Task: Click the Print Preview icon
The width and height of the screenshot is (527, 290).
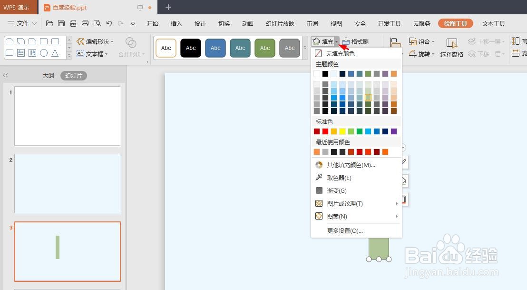Action: coord(97,23)
